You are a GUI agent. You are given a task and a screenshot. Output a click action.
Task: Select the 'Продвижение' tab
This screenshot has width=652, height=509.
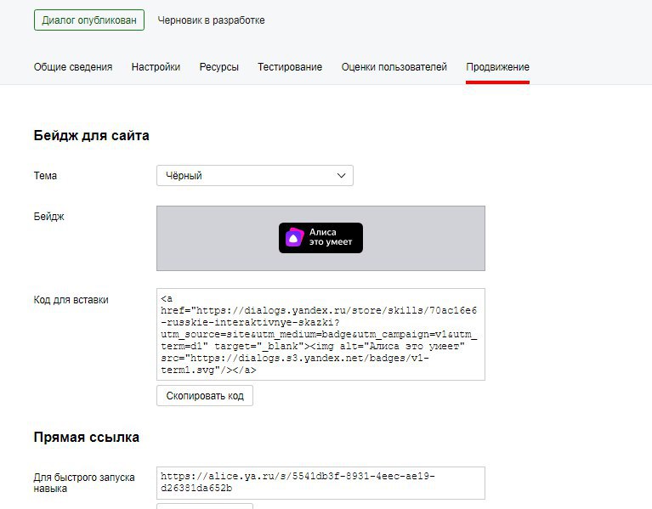tap(498, 67)
